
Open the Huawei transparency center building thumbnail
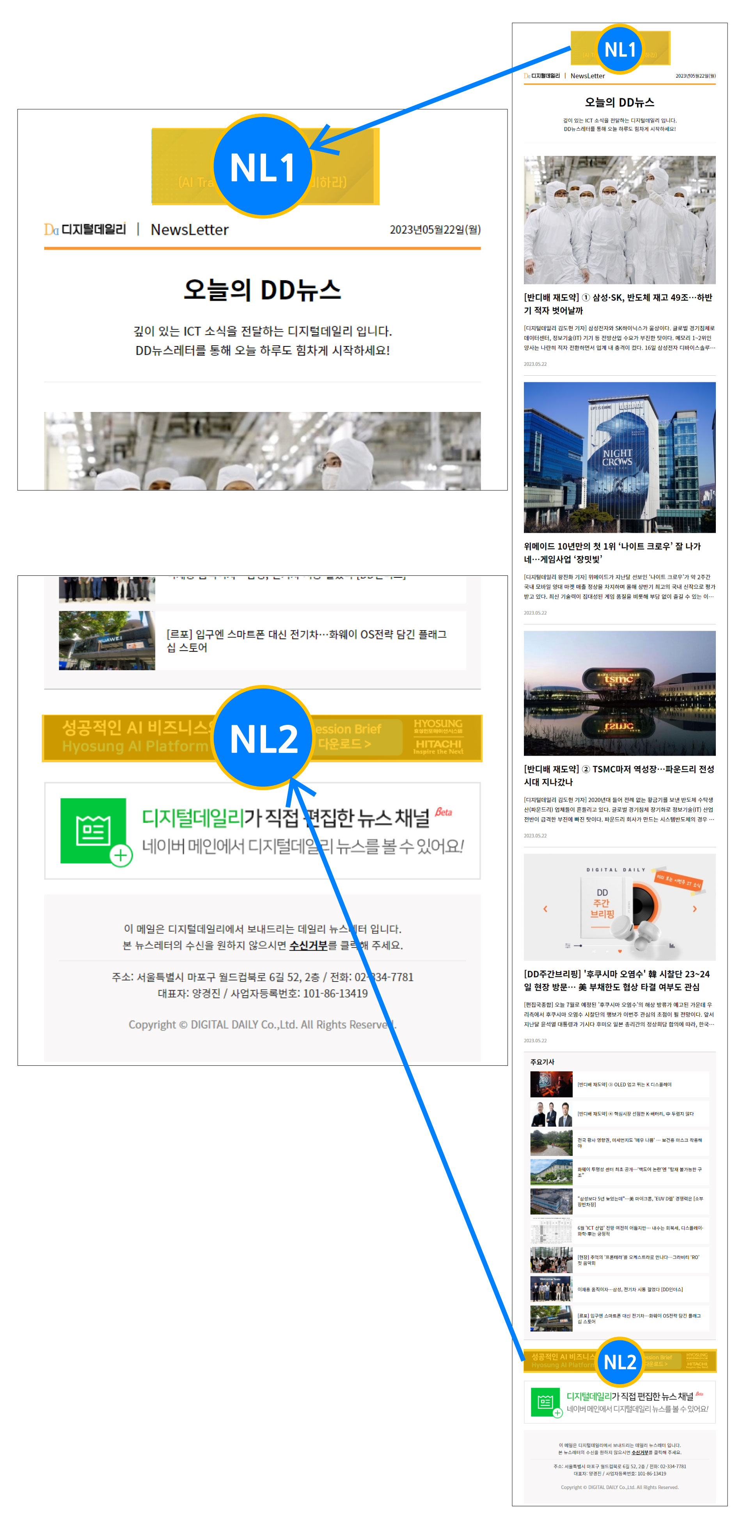(551, 1172)
